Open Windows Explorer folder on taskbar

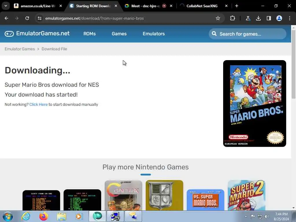click(x=62, y=216)
